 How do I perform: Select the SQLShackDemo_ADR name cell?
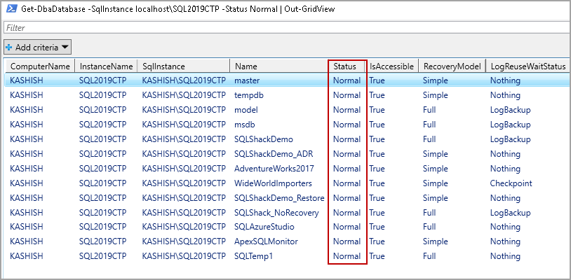click(274, 154)
